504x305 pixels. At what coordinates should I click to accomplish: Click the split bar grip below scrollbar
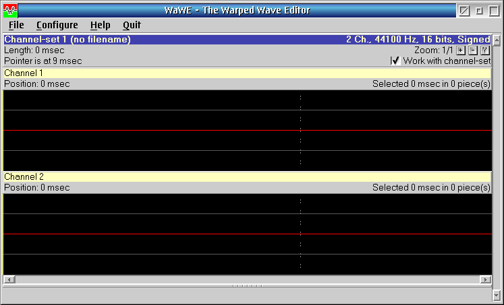click(x=247, y=285)
